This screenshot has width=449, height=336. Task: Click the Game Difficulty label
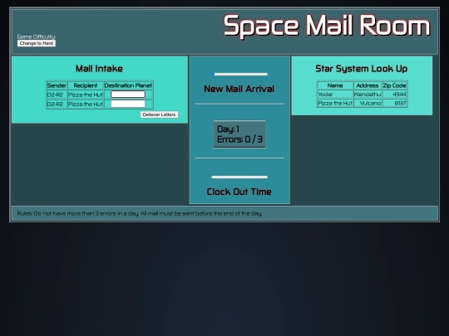coord(37,37)
